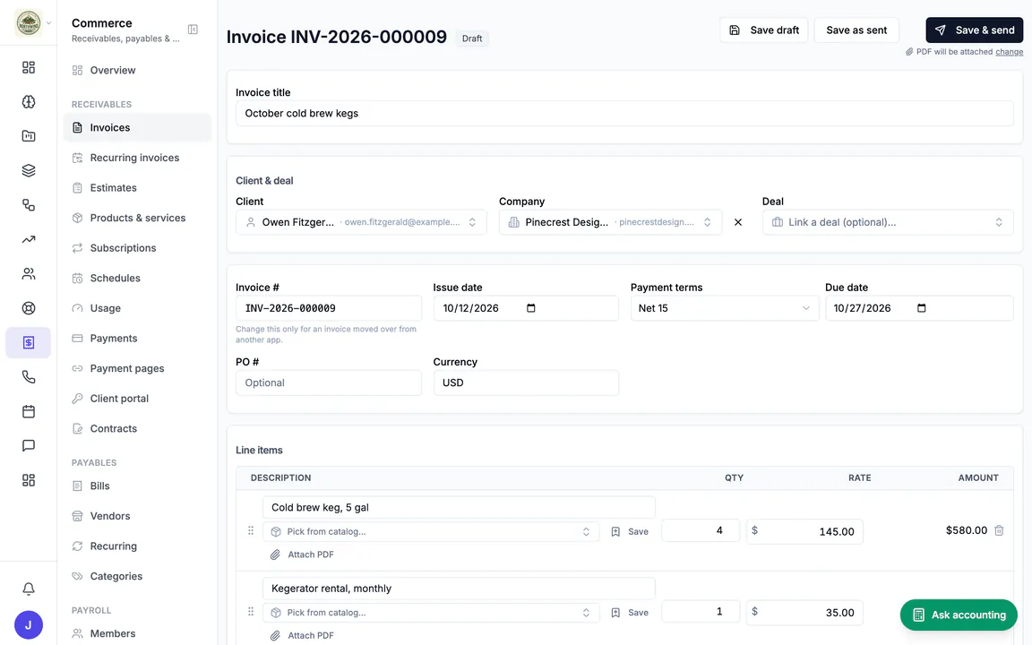Click Save as sent button
The height and width of the screenshot is (645, 1032).
click(x=856, y=30)
